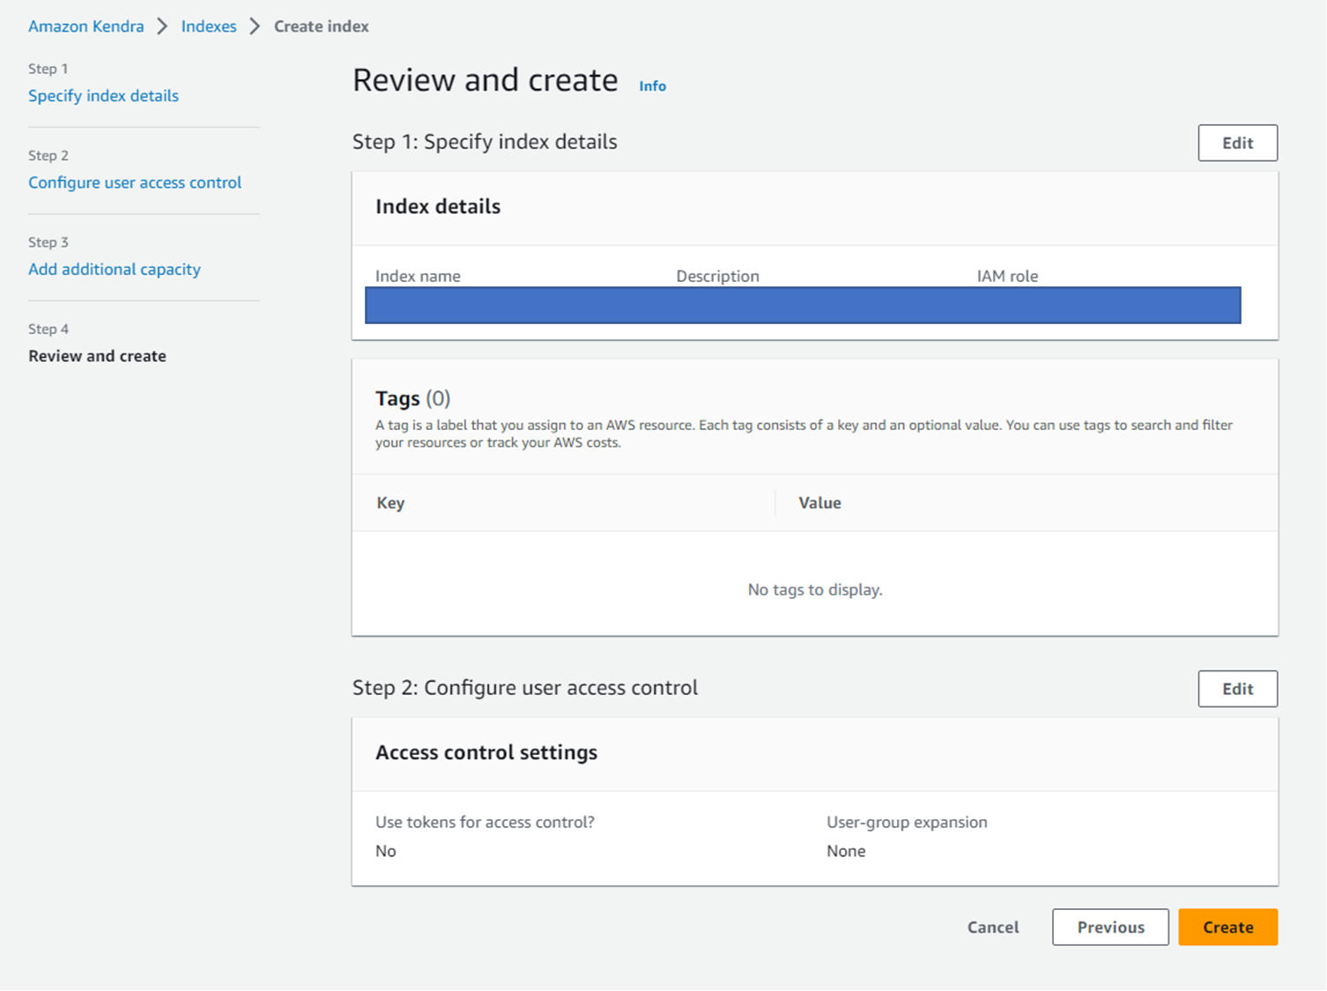1327x991 pixels.
Task: Click the Index details heading
Action: (438, 206)
